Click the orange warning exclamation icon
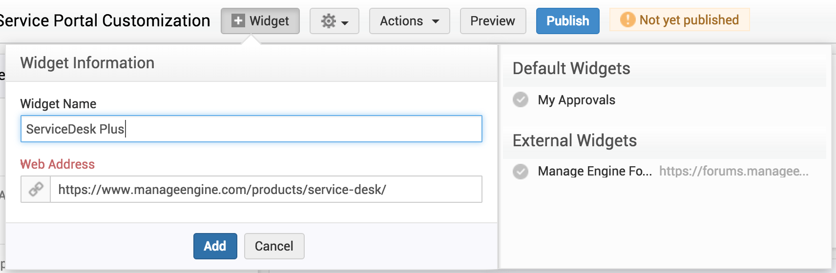The image size is (836, 273). pos(627,20)
